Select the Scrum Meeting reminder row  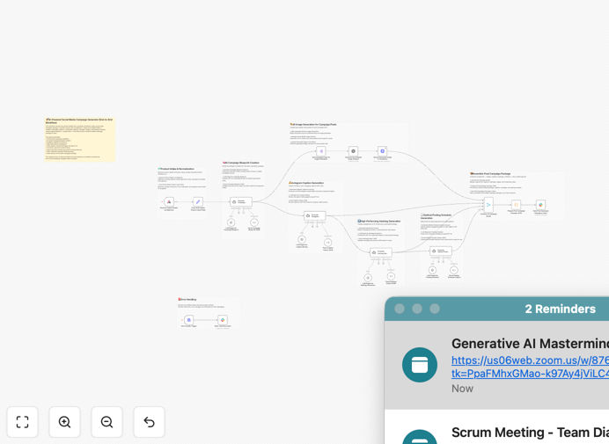(496, 427)
